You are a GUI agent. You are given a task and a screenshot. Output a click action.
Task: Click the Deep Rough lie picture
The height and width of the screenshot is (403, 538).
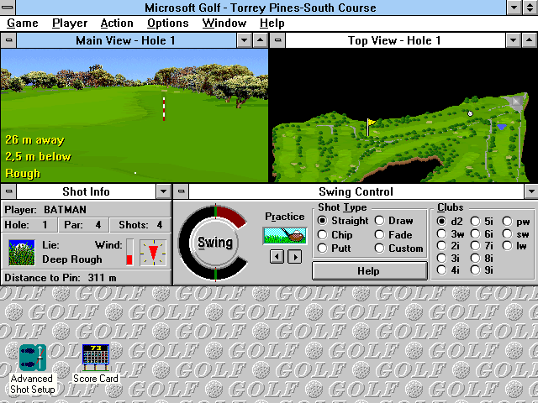[22, 253]
